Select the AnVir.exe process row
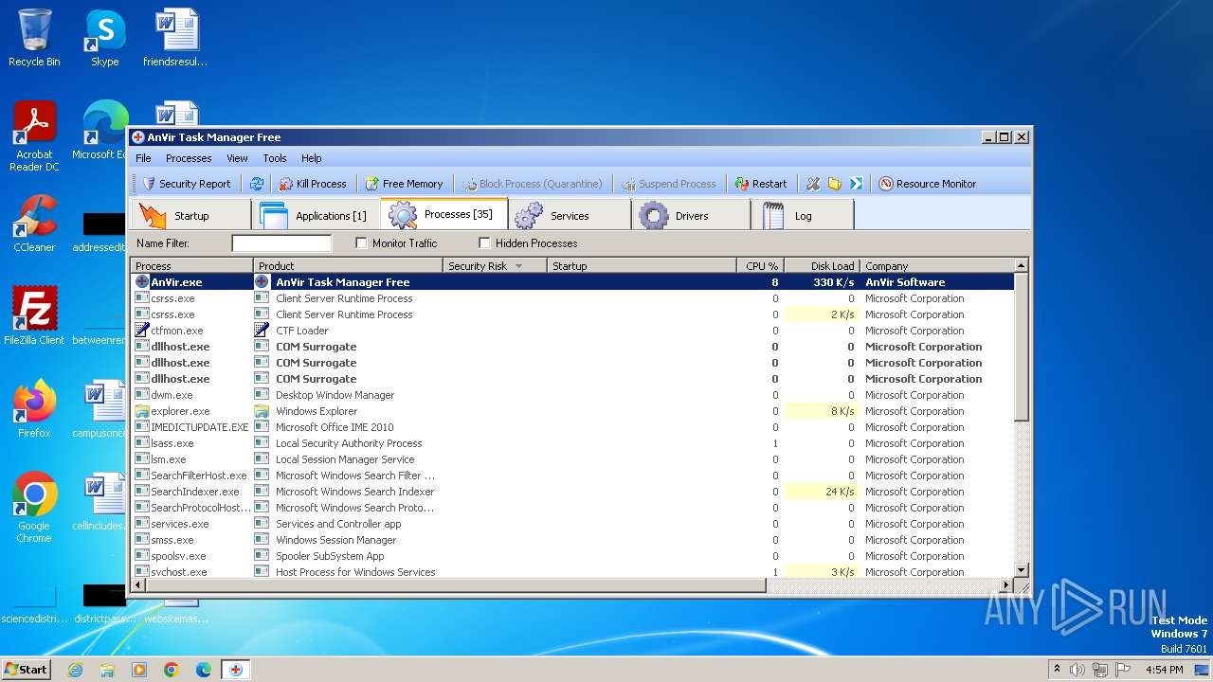The image size is (1213, 682). (x=572, y=282)
